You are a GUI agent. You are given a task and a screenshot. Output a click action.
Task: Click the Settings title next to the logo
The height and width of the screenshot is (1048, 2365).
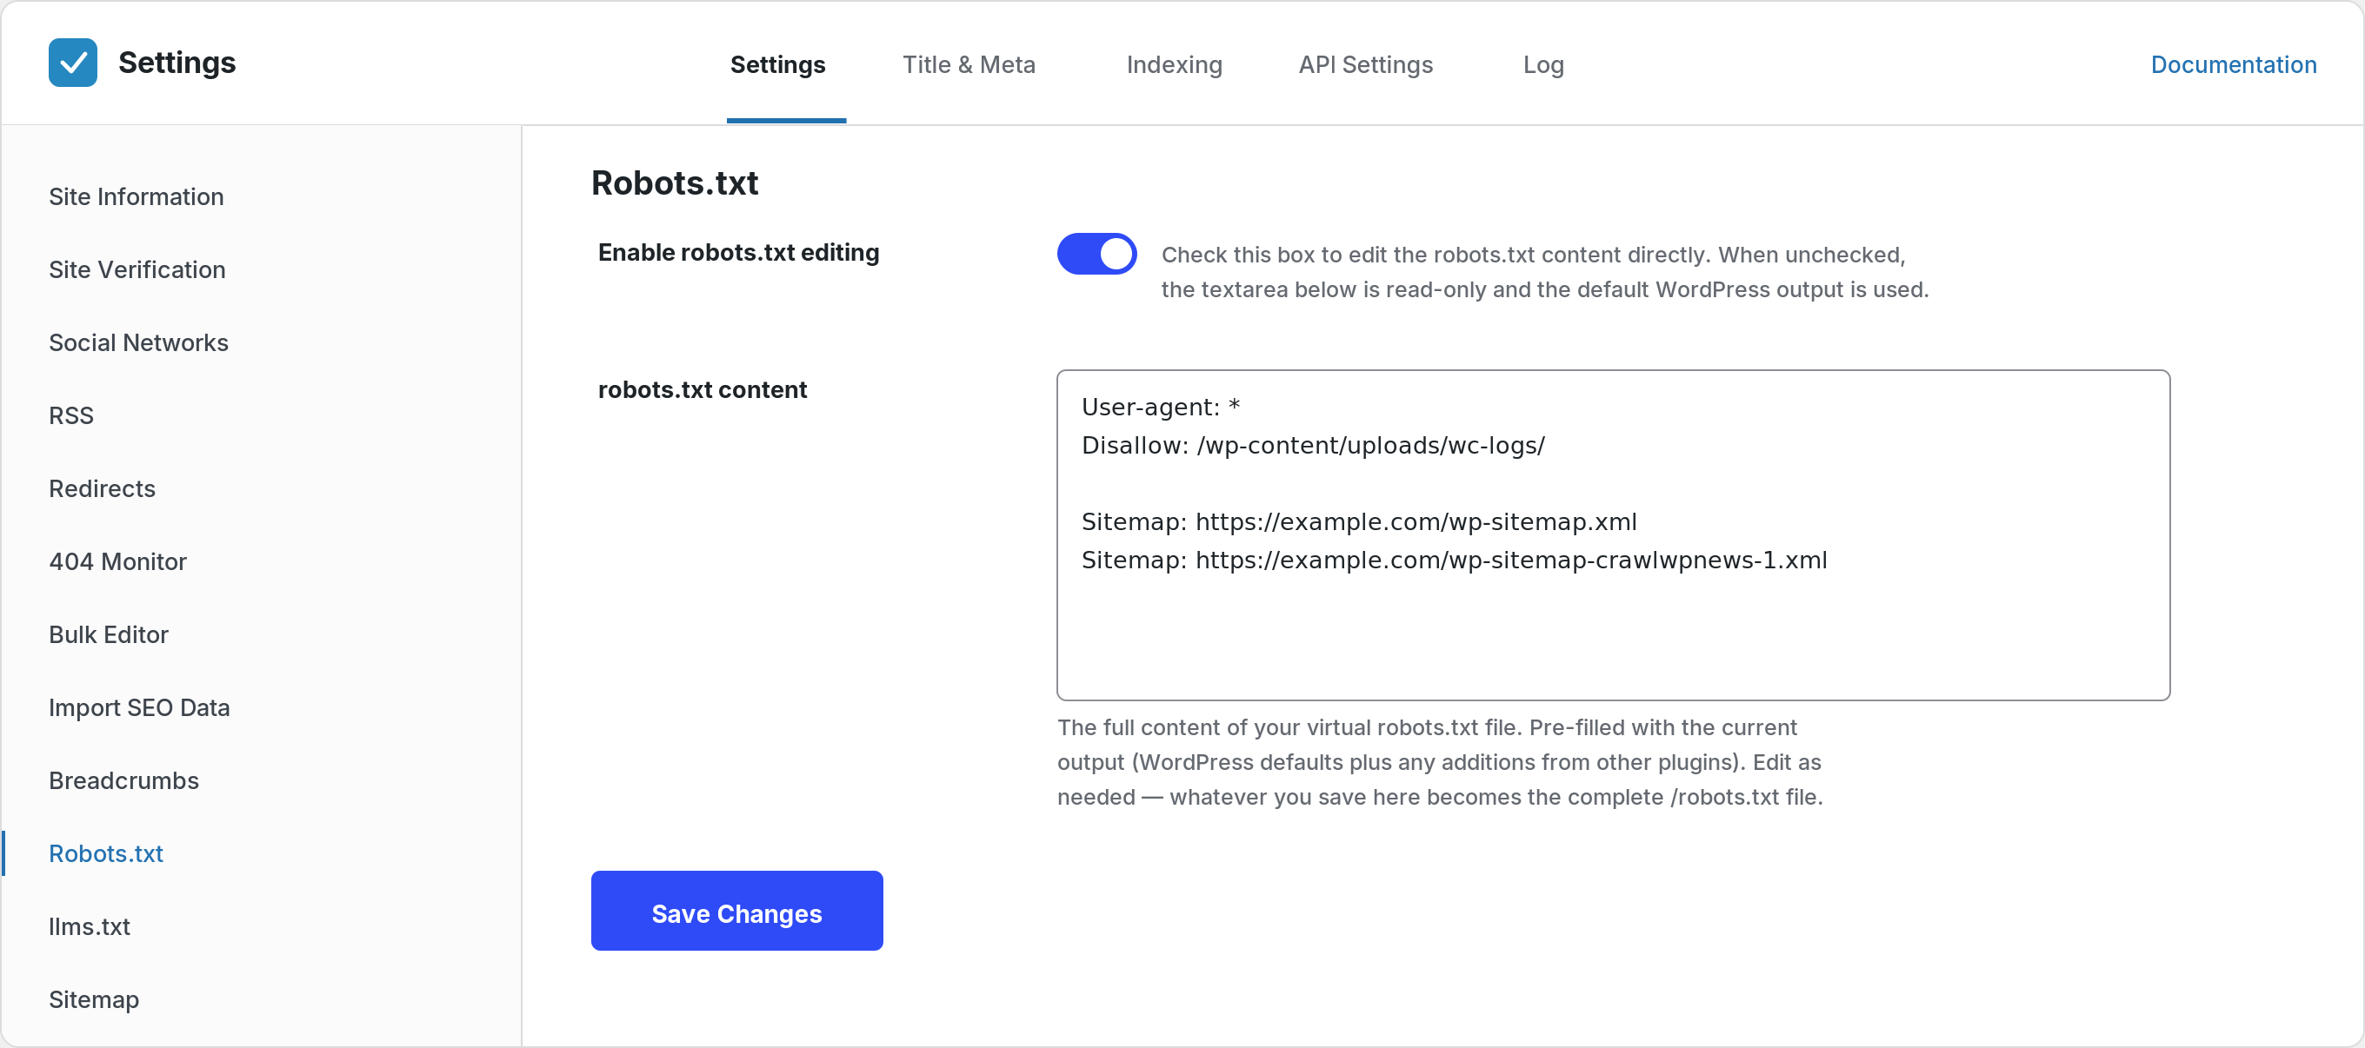pos(177,63)
